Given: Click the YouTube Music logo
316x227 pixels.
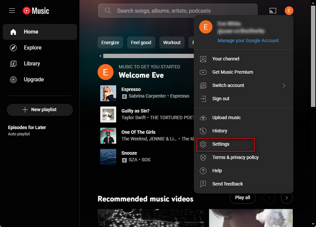Looking at the screenshot, I should click(36, 11).
